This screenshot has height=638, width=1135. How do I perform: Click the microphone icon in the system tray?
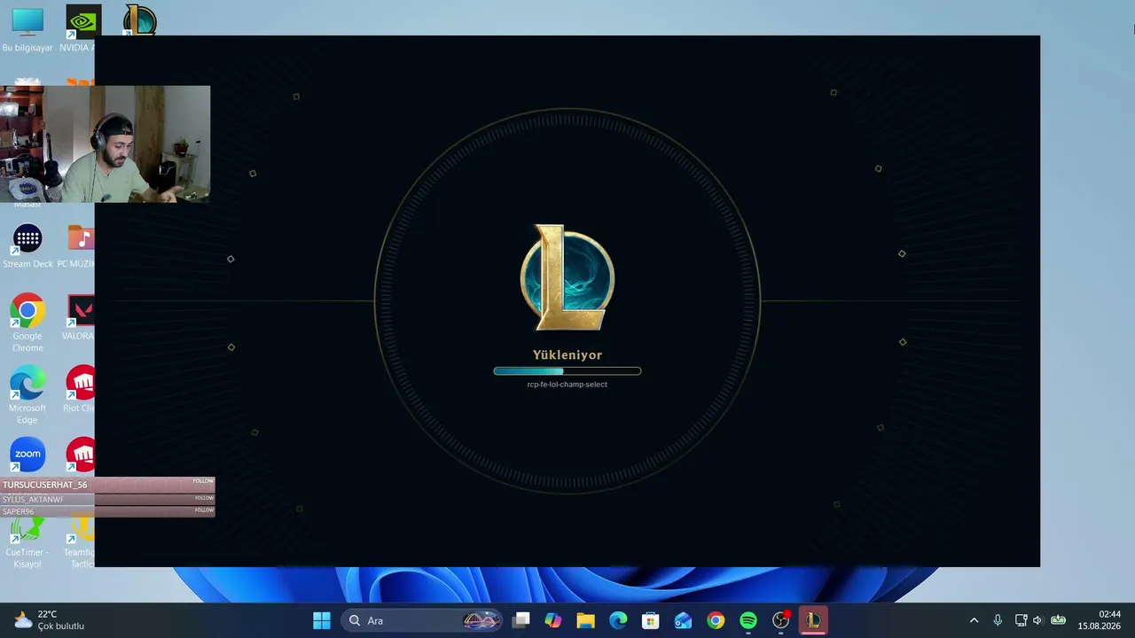click(998, 620)
